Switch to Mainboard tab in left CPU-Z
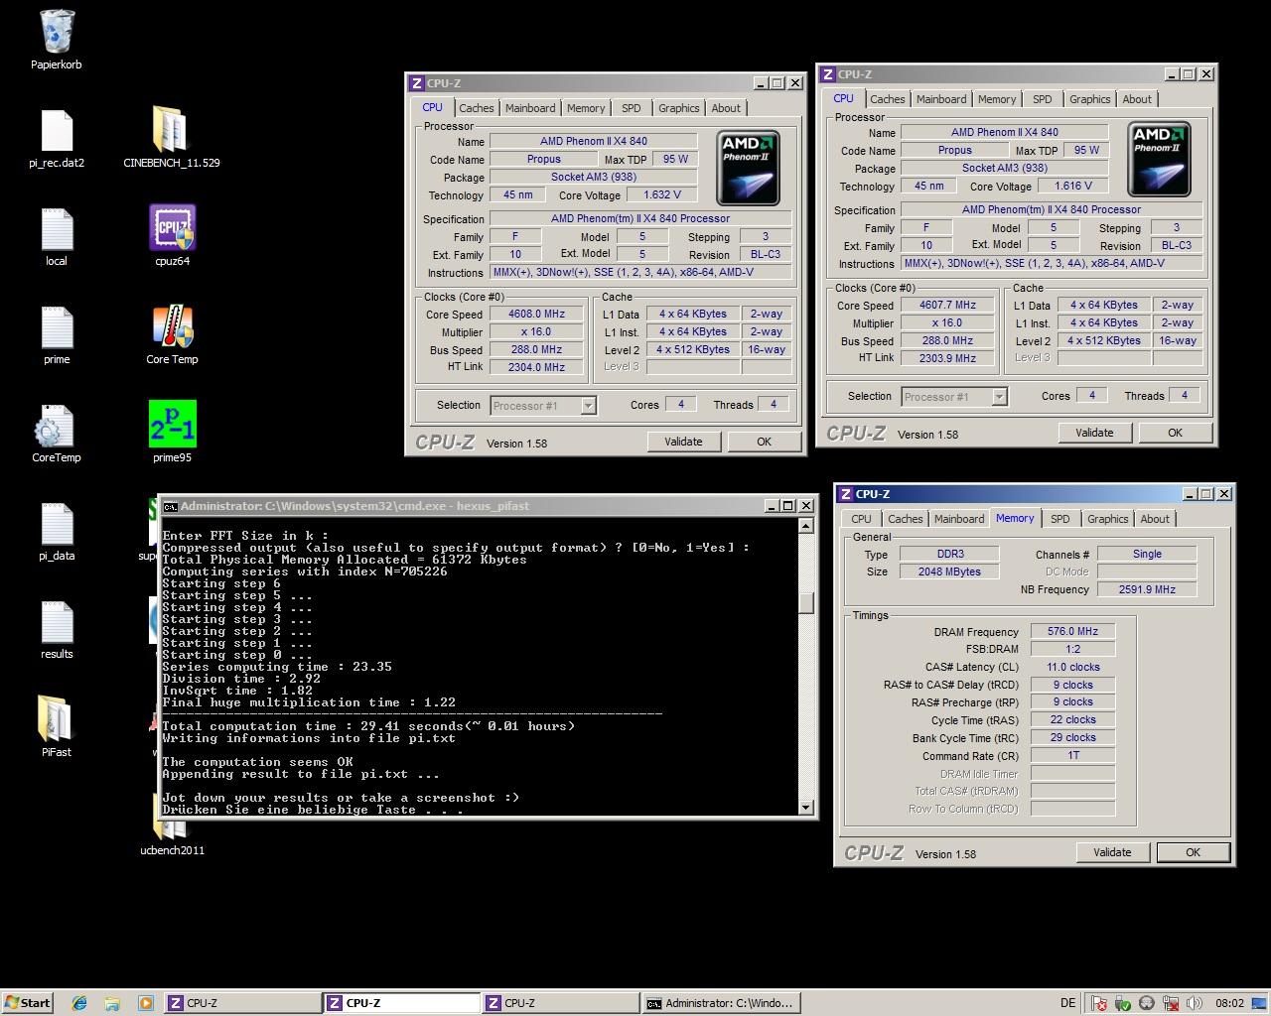Image resolution: width=1271 pixels, height=1016 pixels. tap(530, 108)
